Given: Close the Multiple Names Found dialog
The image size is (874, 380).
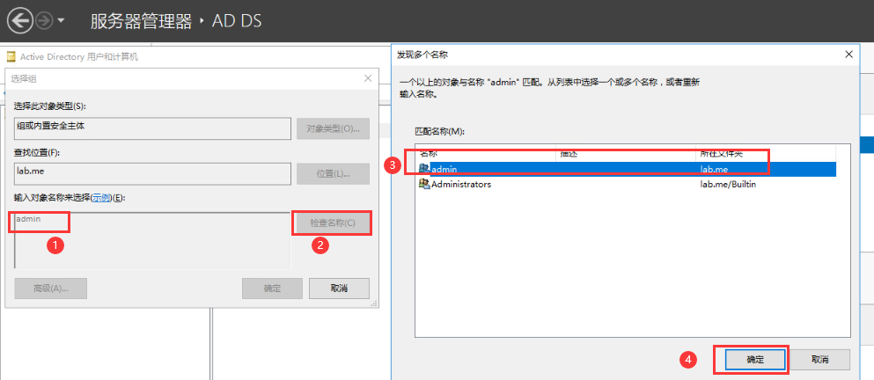Looking at the screenshot, I should [848, 55].
